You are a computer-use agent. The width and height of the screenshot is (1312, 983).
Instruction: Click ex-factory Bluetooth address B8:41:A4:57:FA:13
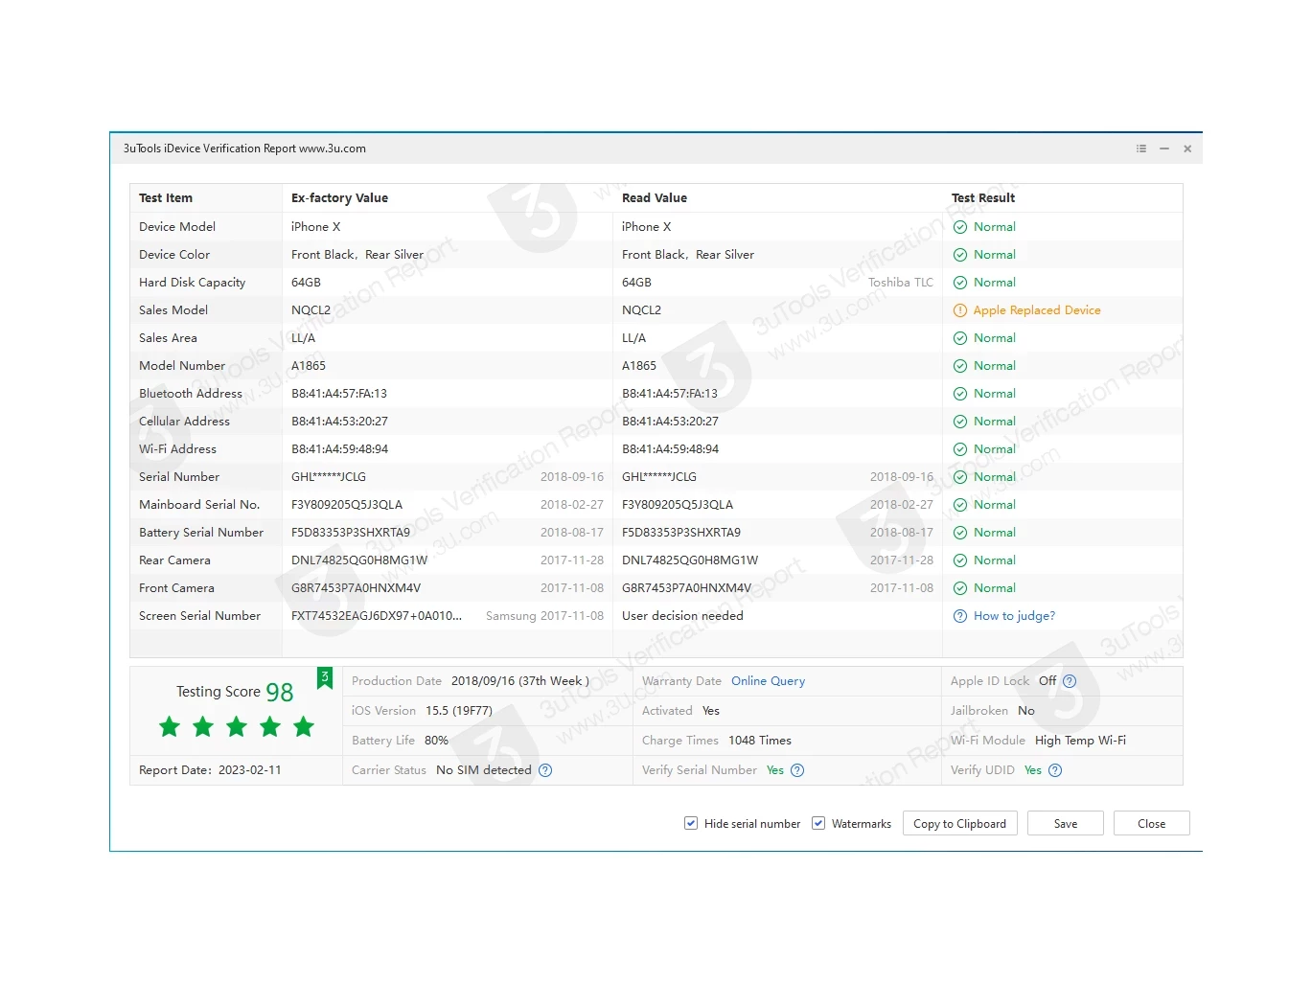(339, 394)
